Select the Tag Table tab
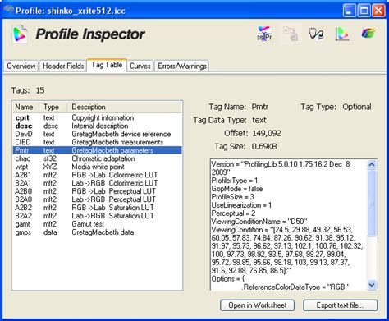Screen dimensions: 389x321 tap(107, 65)
